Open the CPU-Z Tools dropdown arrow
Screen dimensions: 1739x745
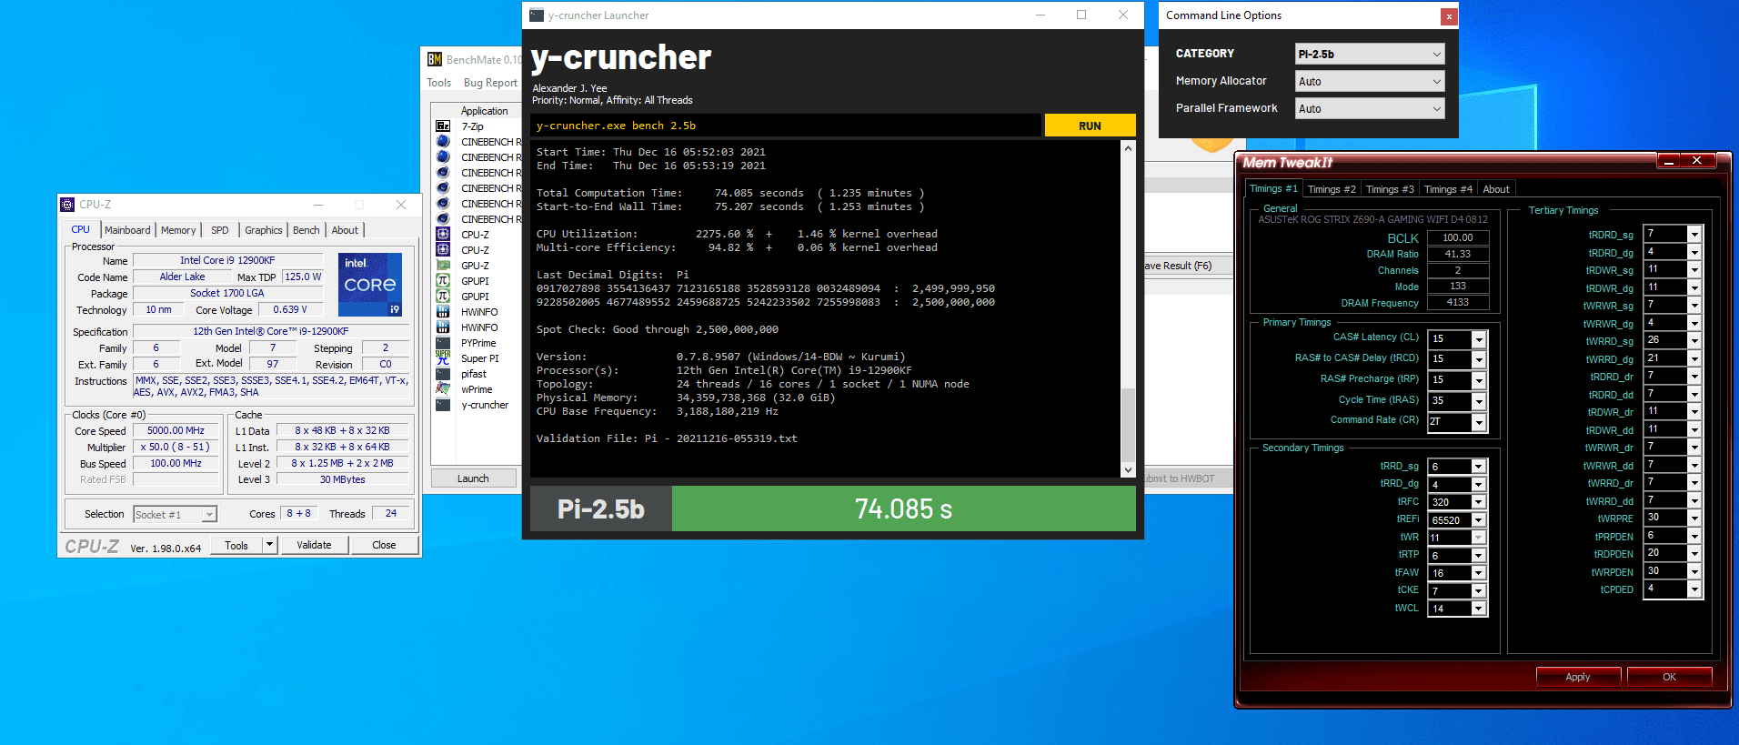point(269,545)
